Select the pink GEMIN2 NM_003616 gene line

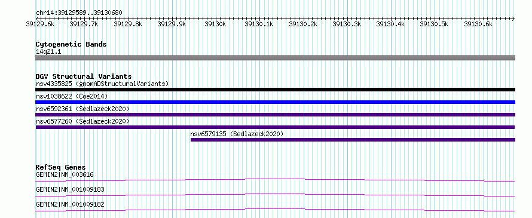(x=275, y=180)
